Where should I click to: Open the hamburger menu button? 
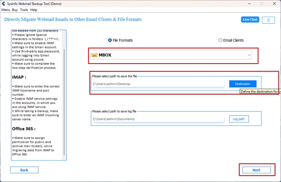268,20
